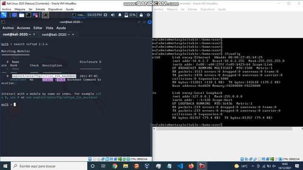Open the terminal Acciones menu
303x170 pixels.
tap(24, 28)
